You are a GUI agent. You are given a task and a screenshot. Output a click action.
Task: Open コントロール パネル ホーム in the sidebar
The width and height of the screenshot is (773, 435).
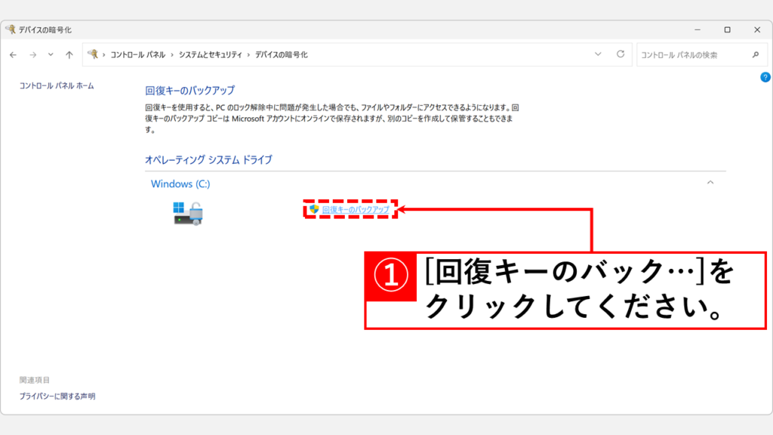click(57, 86)
